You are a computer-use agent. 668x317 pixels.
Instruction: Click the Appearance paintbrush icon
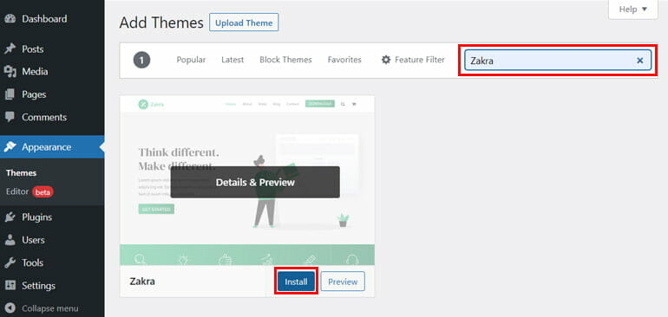click(10, 146)
